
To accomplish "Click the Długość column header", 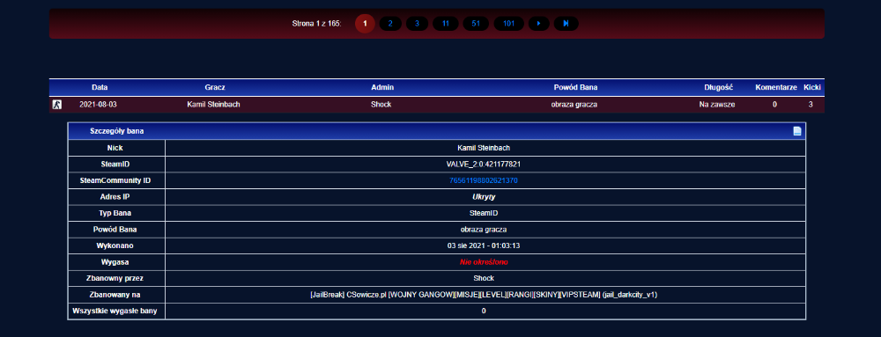I will (x=719, y=87).
